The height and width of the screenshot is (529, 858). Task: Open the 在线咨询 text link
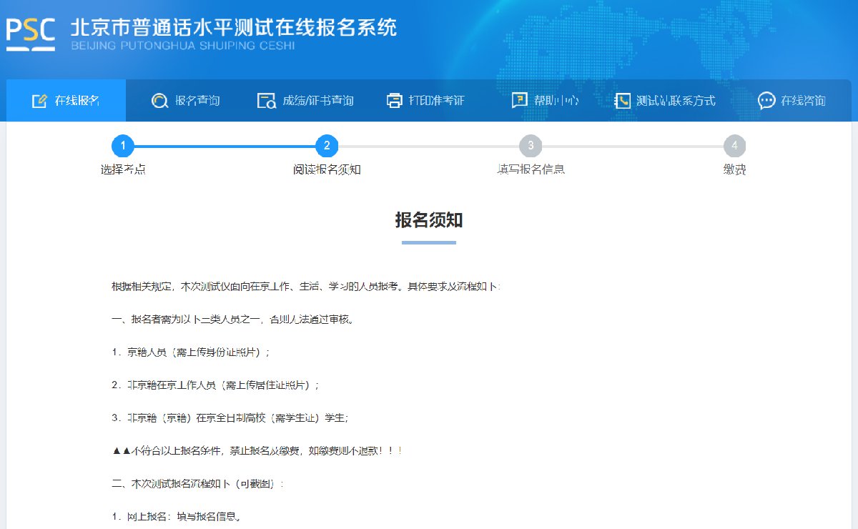[x=803, y=101]
